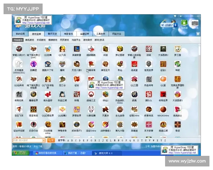
Task: Select the QQ炫舞 game icon
Action: tap(48, 49)
